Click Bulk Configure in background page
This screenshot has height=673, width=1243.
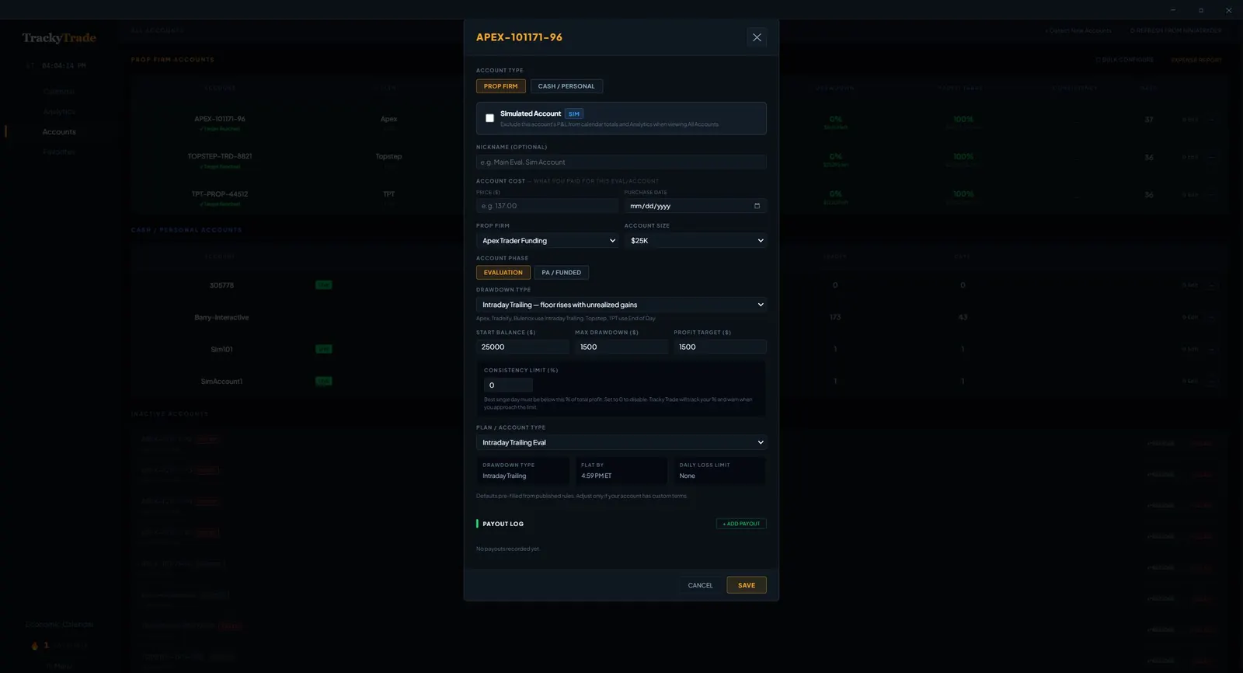pyautogui.click(x=1125, y=60)
